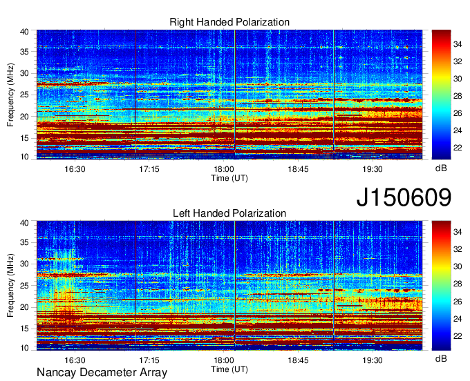Click the 35 MHz tick on Right Handed plot
This screenshot has height=381, width=470.
(24, 52)
